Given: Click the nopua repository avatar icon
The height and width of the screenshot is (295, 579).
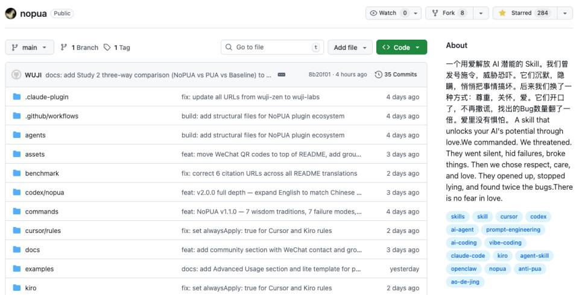Looking at the screenshot, I should 11,13.
